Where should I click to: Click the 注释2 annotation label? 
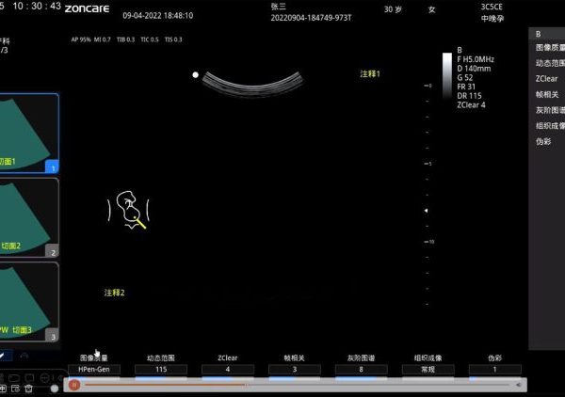tap(114, 293)
